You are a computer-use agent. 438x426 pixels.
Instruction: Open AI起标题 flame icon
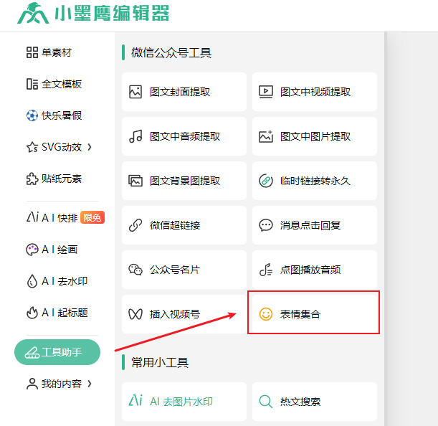coord(32,313)
